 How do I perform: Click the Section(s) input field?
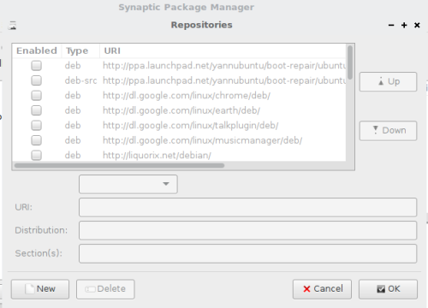(x=247, y=253)
